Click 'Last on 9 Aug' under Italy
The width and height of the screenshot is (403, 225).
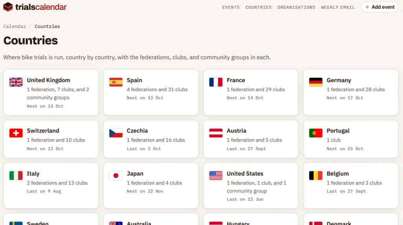(x=44, y=191)
